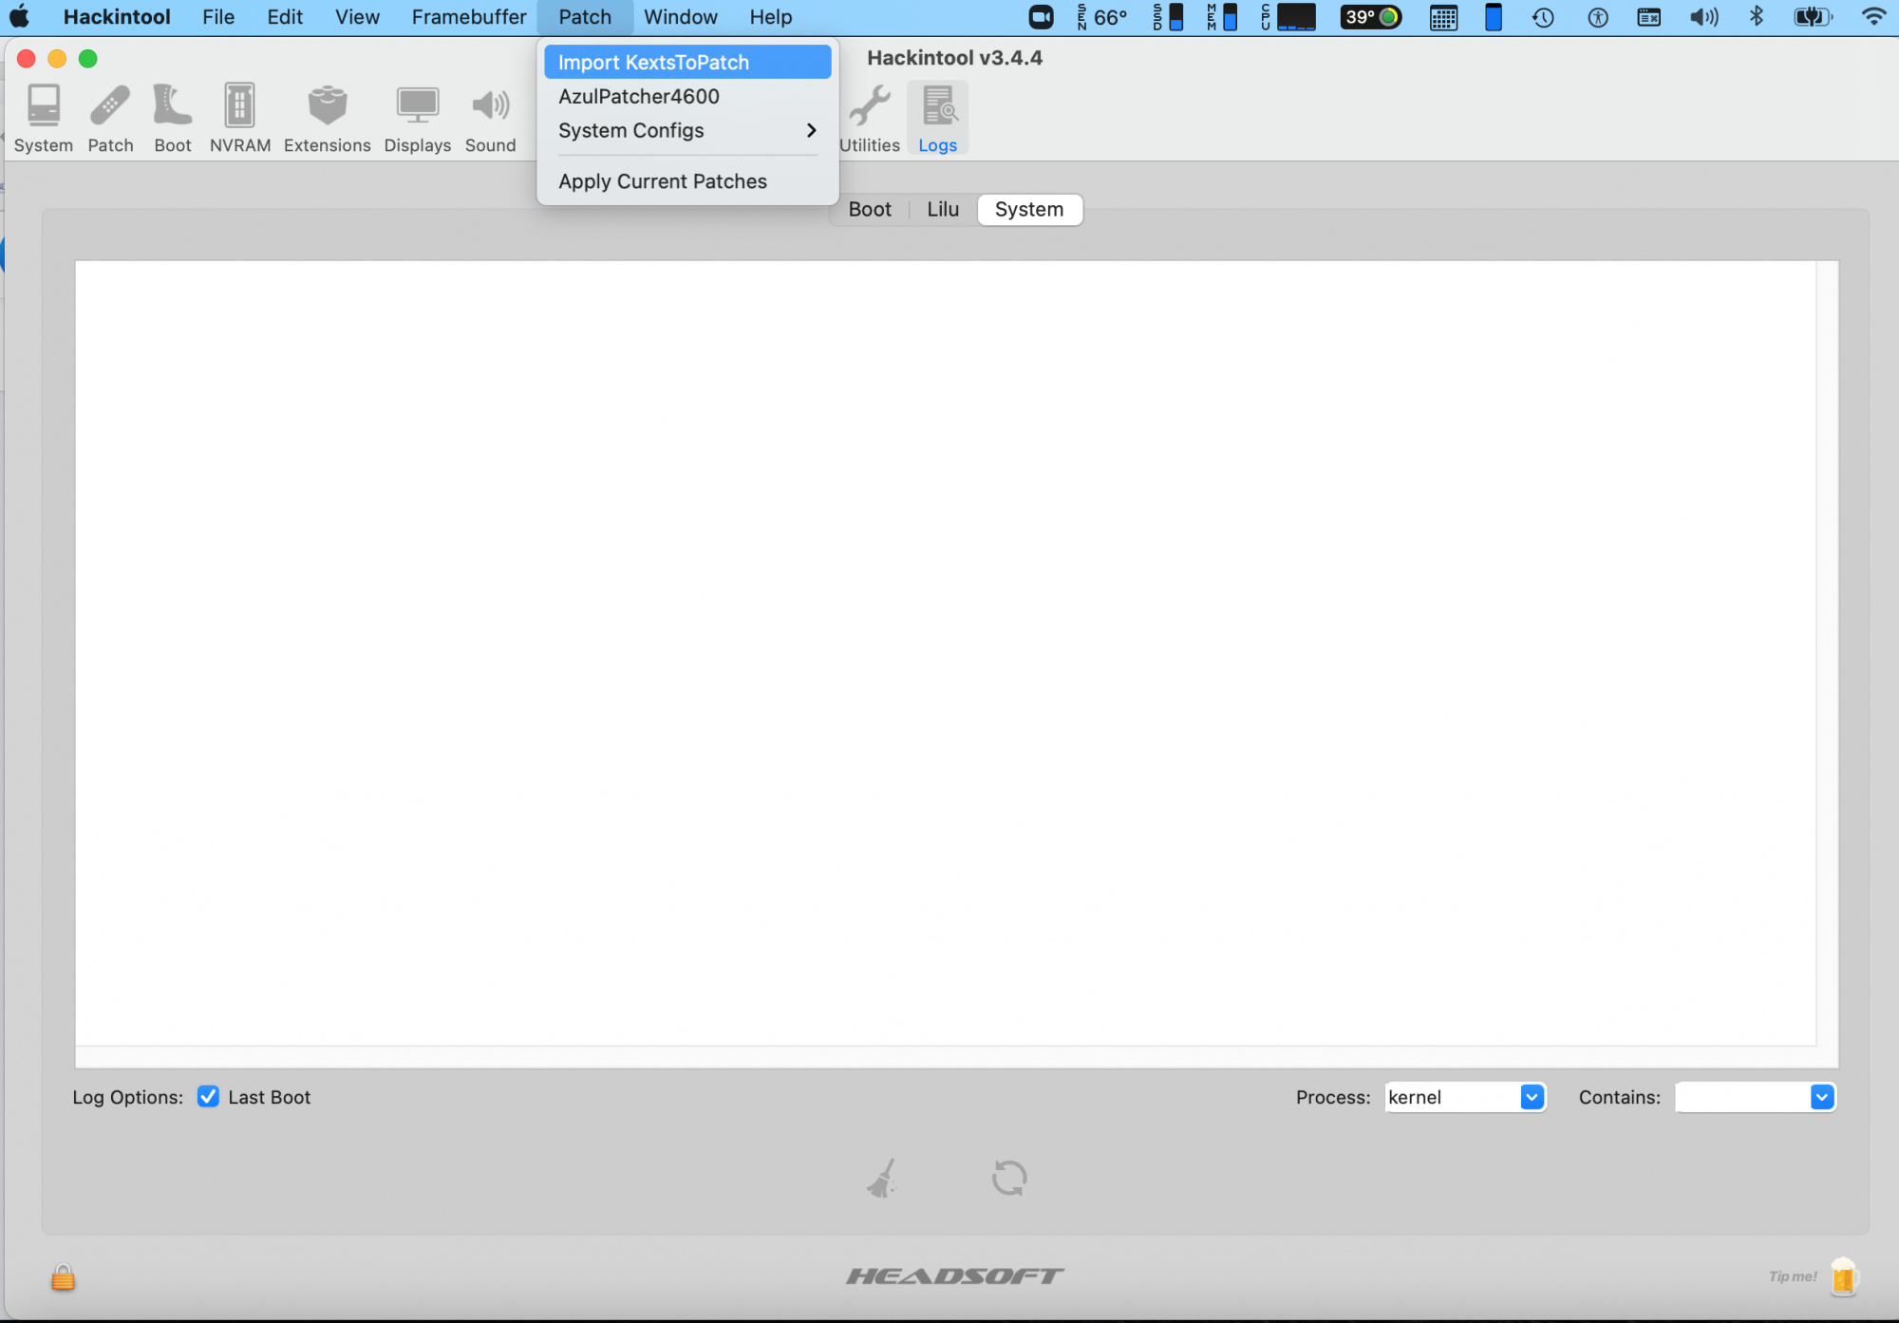This screenshot has width=1899, height=1323.
Task: Click the log view vertical scrollbar
Action: tap(1827, 653)
